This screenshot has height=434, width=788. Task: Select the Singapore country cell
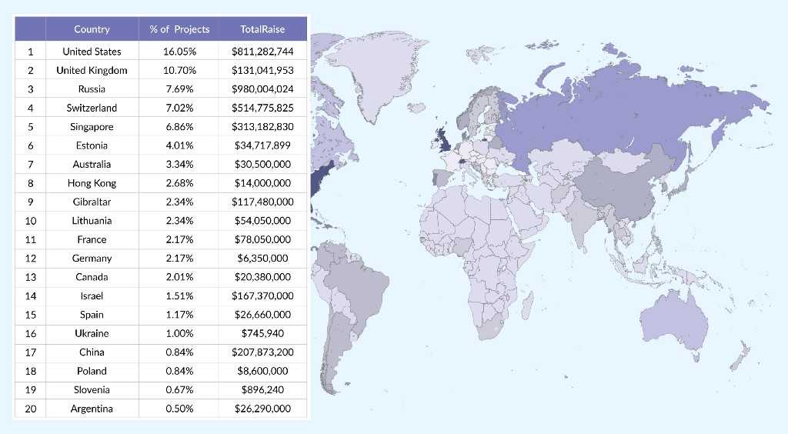(92, 126)
